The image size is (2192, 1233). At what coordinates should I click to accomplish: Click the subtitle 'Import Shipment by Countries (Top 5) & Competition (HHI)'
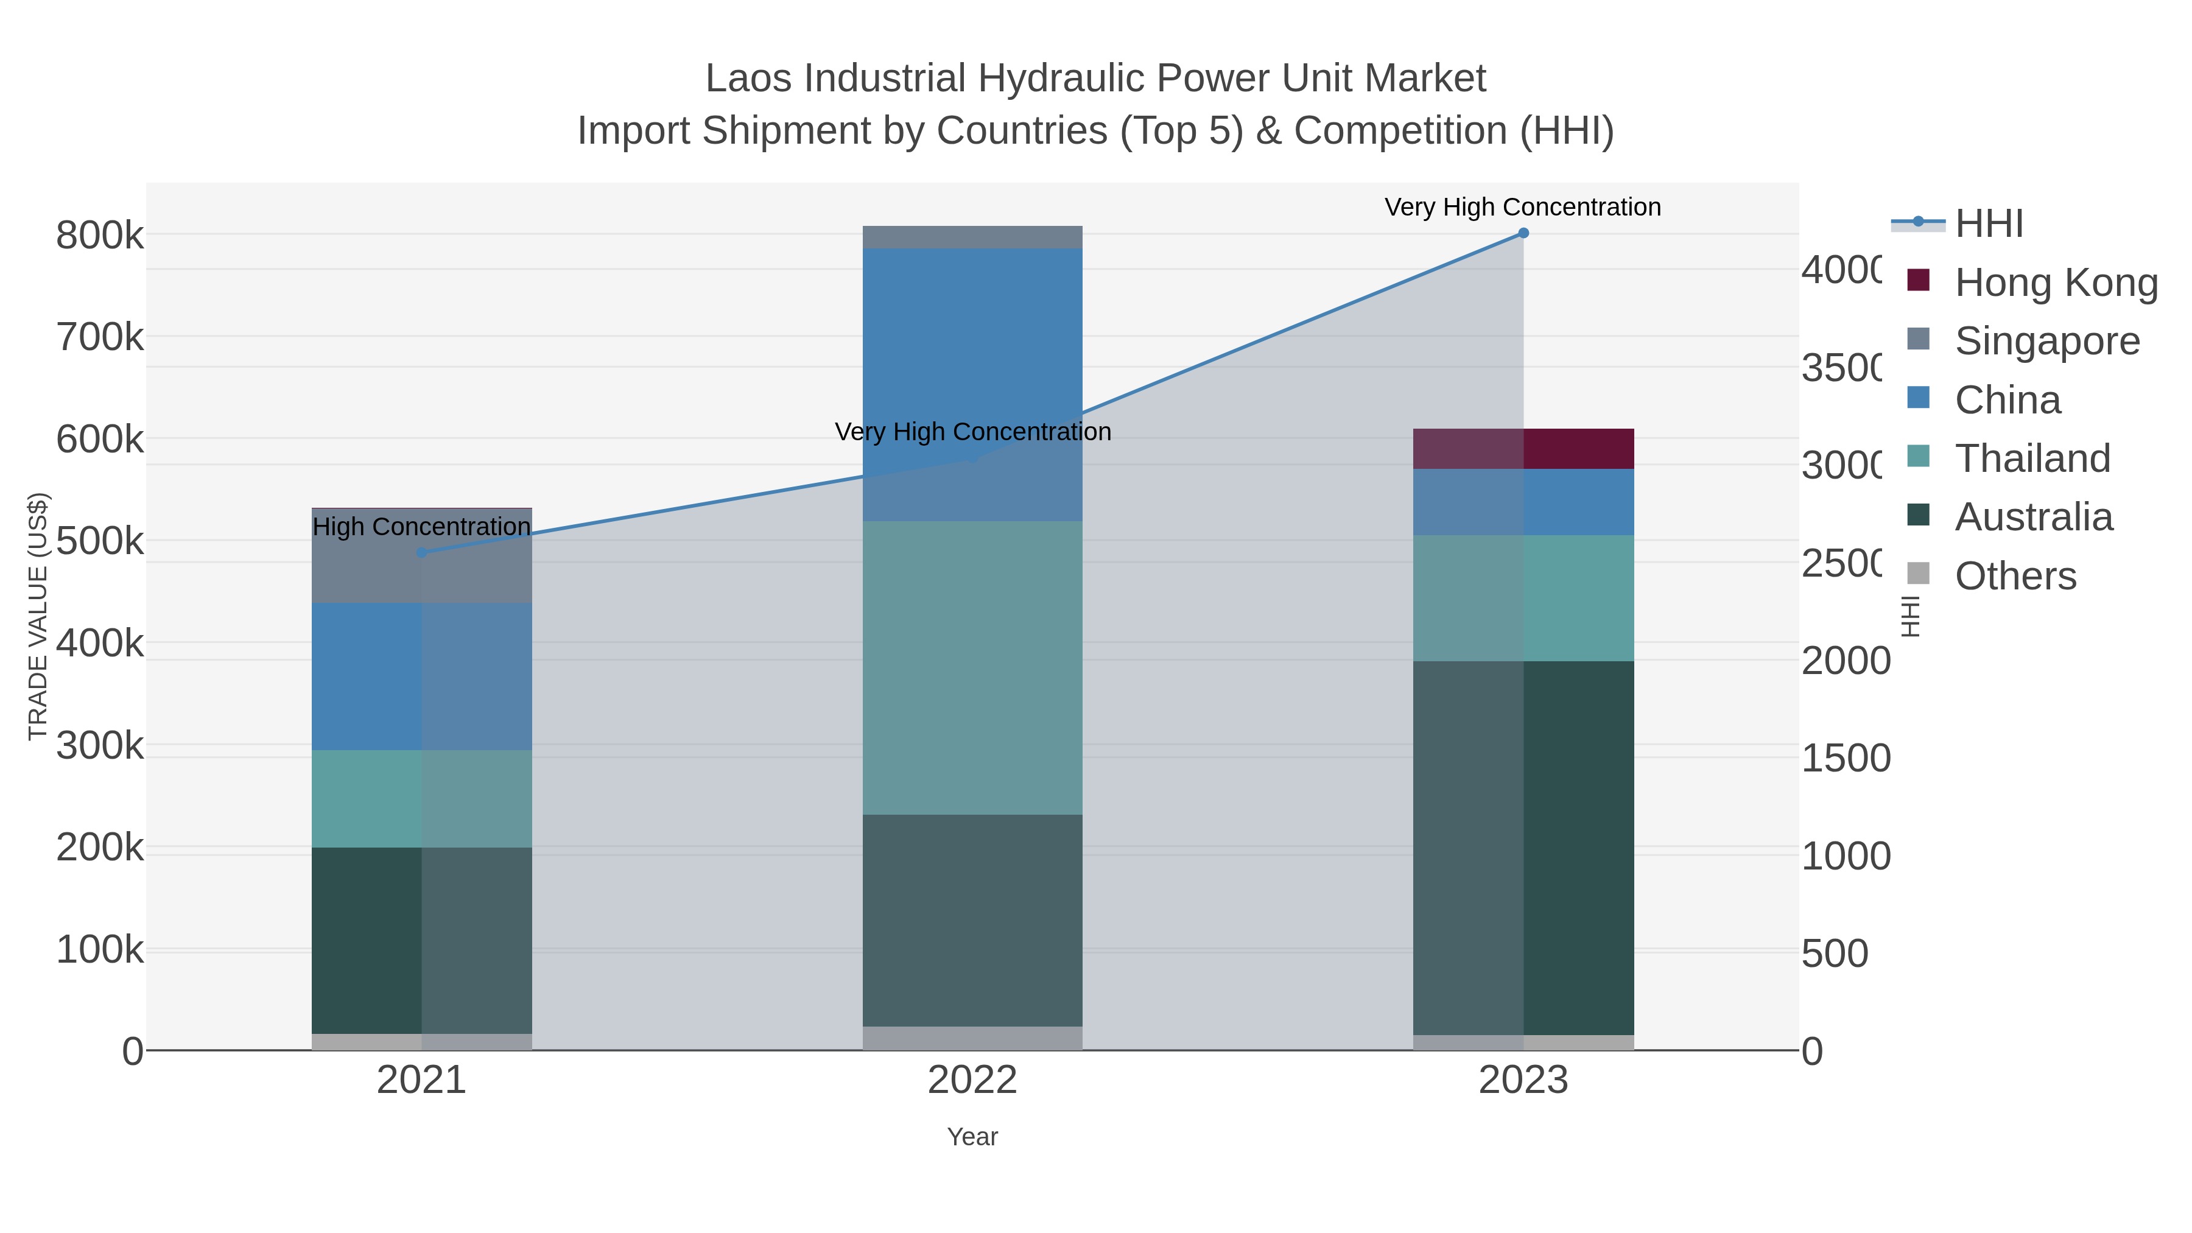click(x=1096, y=131)
